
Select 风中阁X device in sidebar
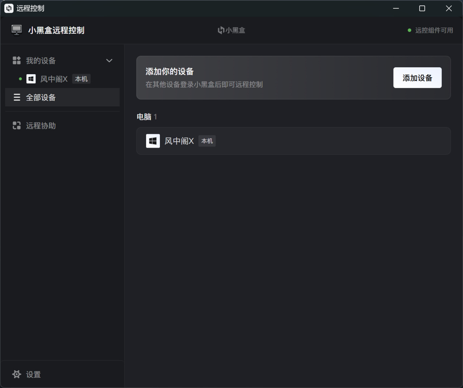coord(62,79)
